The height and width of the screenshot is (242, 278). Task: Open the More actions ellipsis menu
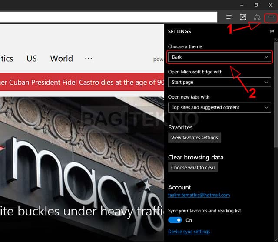271,17
